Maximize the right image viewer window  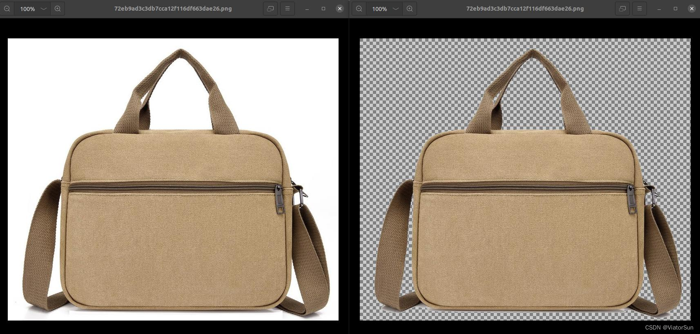675,9
